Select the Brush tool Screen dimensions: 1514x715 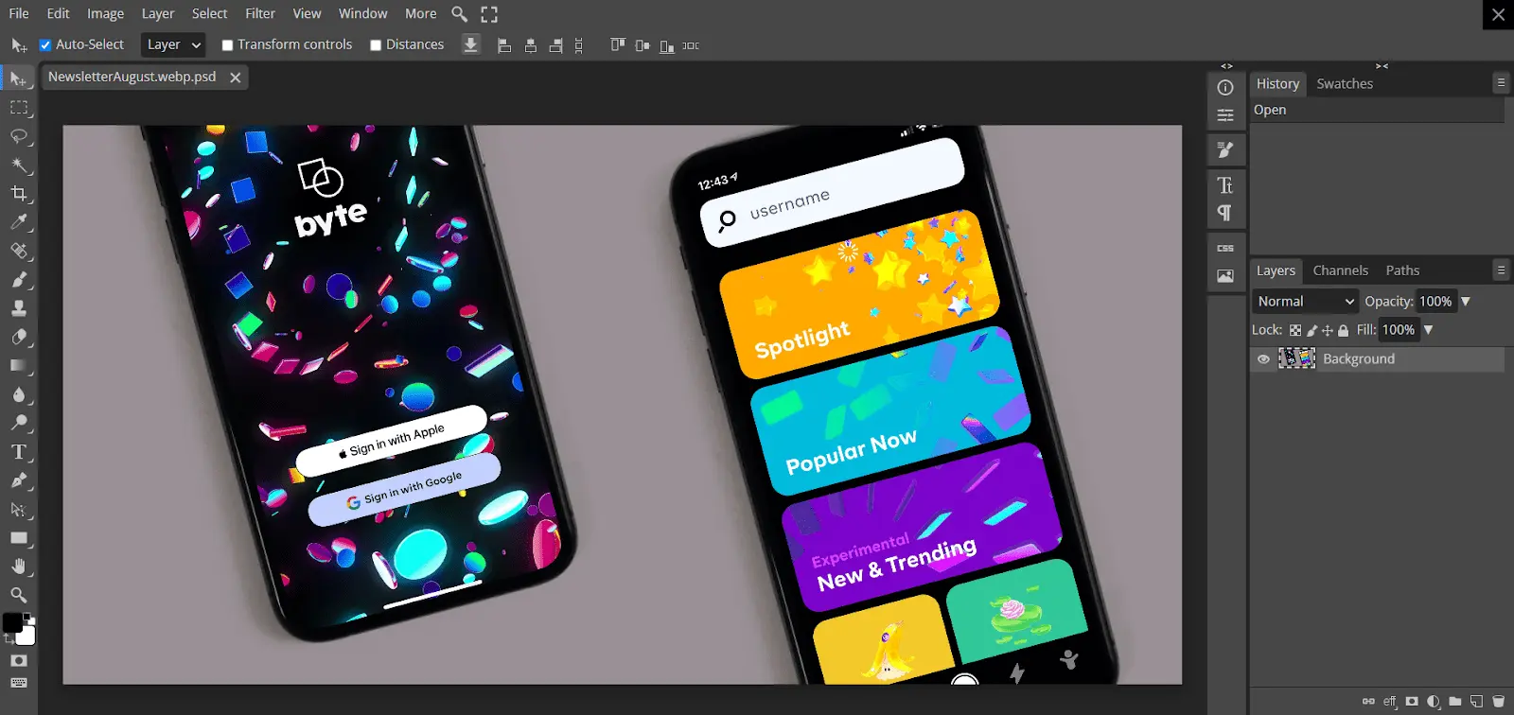pos(19,279)
